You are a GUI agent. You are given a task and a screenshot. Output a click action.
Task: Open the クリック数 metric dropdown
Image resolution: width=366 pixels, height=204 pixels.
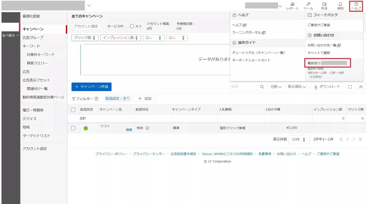(85, 38)
